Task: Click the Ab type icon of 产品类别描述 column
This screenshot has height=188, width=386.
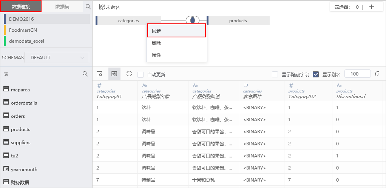Action: (x=195, y=85)
